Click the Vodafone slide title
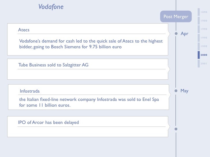Viewport: 210px width, 157px height. point(51,7)
